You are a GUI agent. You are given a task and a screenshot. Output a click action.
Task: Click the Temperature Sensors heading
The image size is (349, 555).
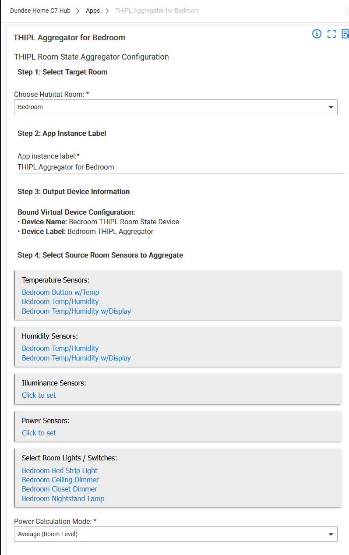(56, 280)
